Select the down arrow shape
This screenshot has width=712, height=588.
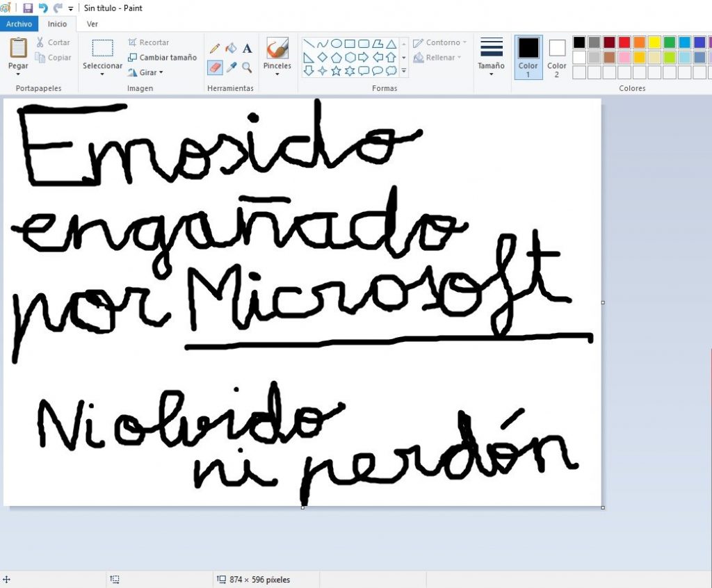point(309,71)
